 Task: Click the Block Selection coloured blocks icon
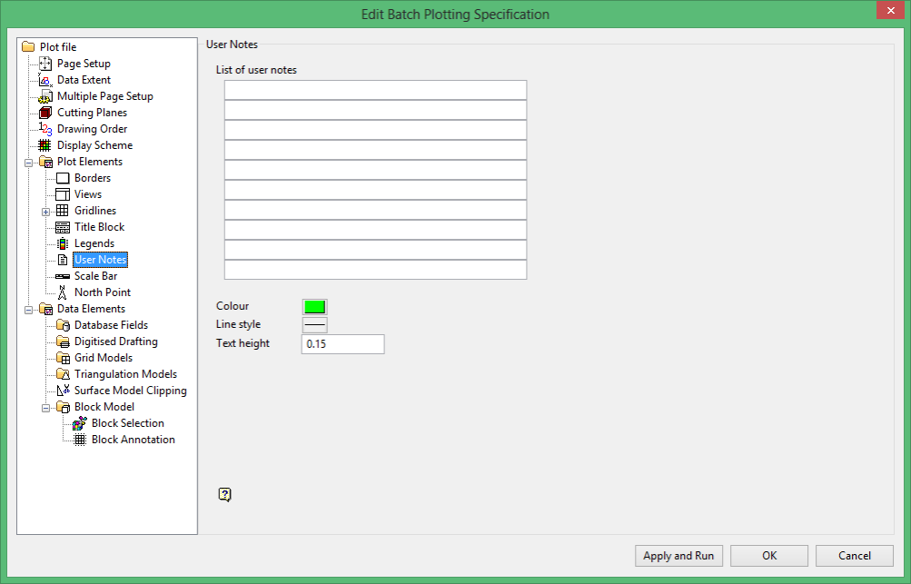(x=80, y=423)
